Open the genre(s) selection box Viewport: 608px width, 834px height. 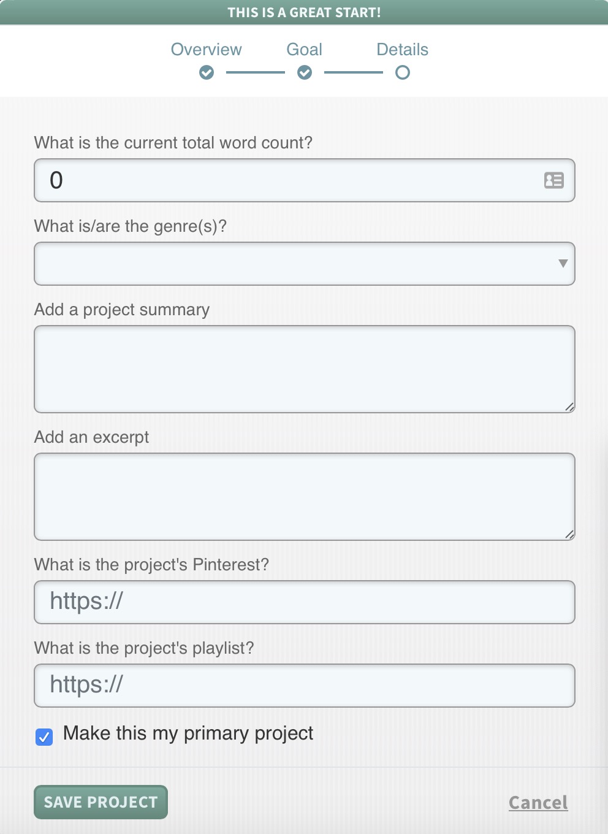point(294,264)
